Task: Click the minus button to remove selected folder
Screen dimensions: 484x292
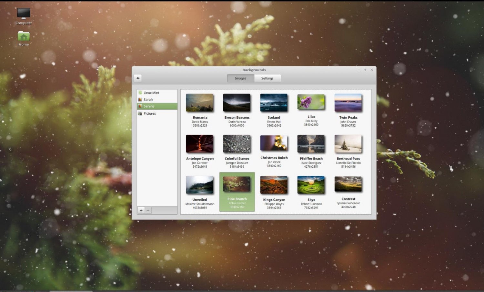Action: (x=148, y=210)
